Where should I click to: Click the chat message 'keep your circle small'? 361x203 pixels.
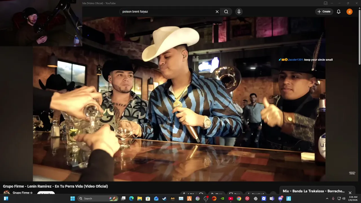pos(318,60)
